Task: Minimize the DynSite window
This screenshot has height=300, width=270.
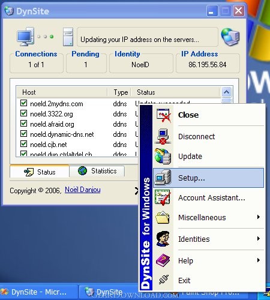Action: 212,11
